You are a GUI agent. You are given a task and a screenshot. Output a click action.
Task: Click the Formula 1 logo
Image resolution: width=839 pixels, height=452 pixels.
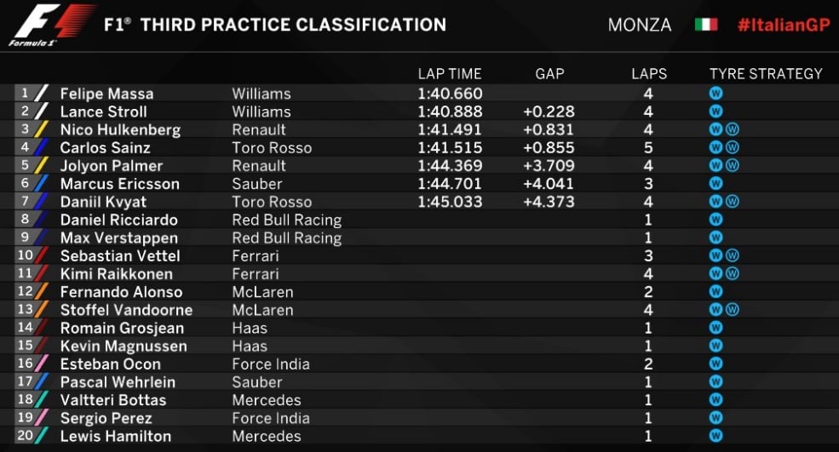coord(51,25)
